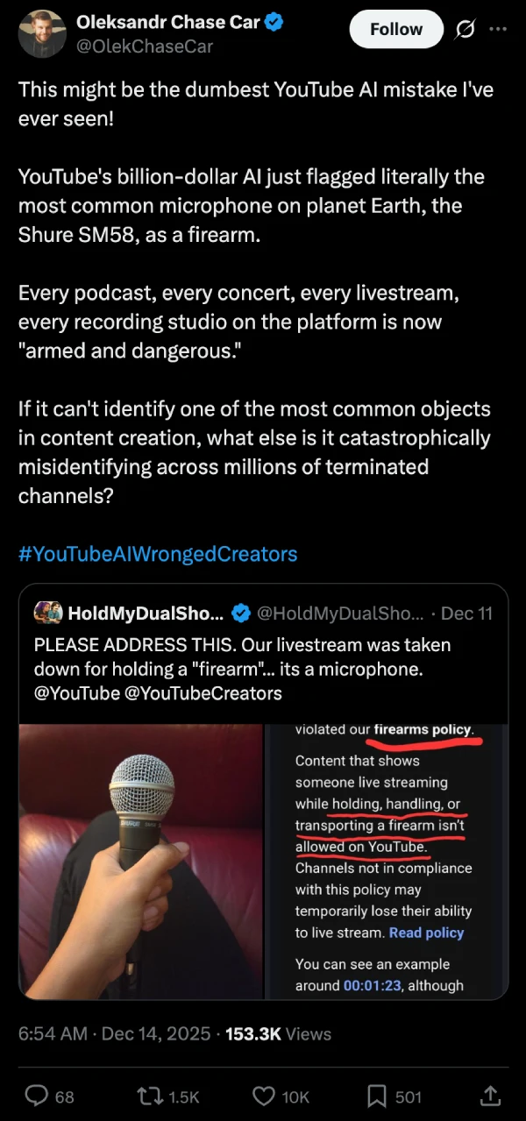Click the reply comment icon
Viewport: 526px width, 1121px height.
tap(36, 1096)
